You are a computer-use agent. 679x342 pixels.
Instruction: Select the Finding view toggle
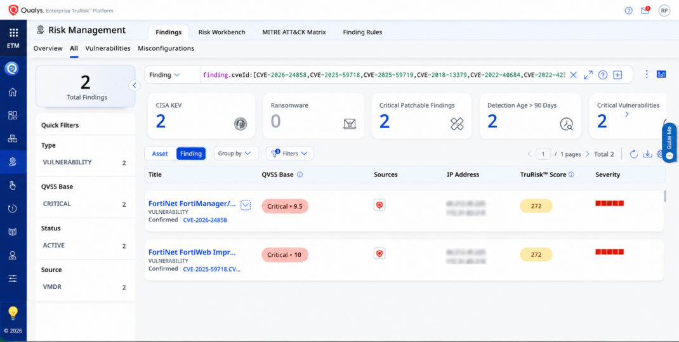pos(191,154)
